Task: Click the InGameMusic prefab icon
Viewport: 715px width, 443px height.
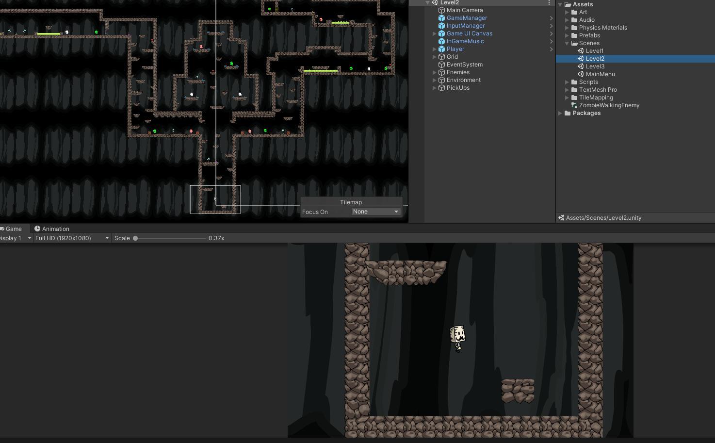Action: click(x=441, y=41)
